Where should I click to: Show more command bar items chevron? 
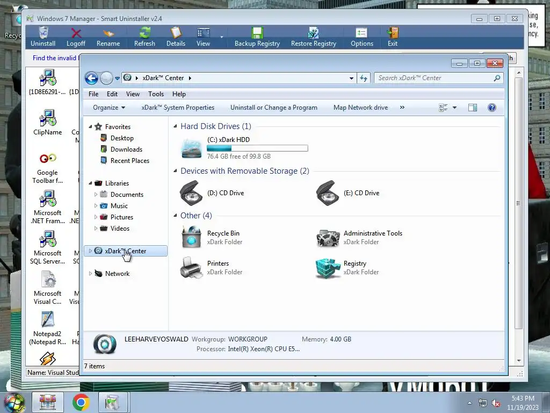pos(402,108)
